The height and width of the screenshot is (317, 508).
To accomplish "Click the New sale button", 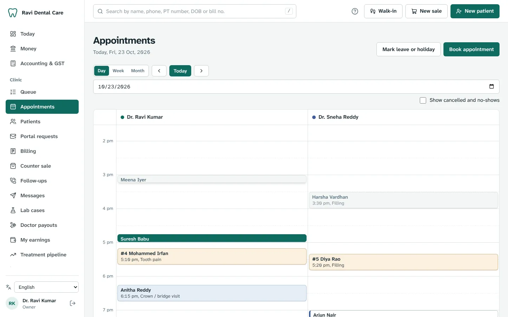I will coord(427,11).
